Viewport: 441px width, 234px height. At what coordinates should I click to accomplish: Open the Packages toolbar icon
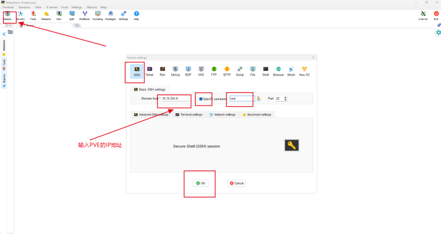tap(111, 16)
